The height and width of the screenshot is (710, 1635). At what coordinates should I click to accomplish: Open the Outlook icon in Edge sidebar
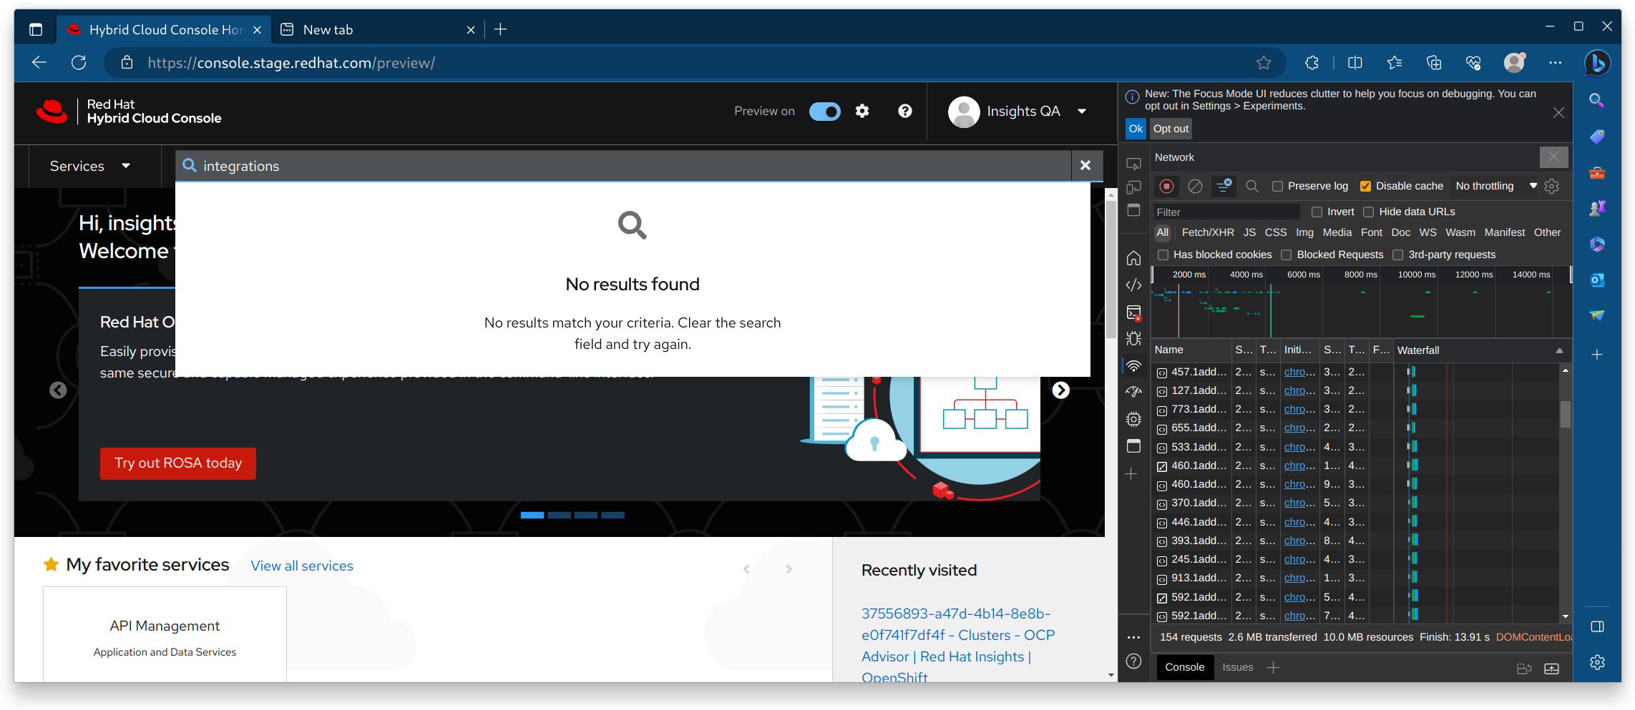(1597, 280)
